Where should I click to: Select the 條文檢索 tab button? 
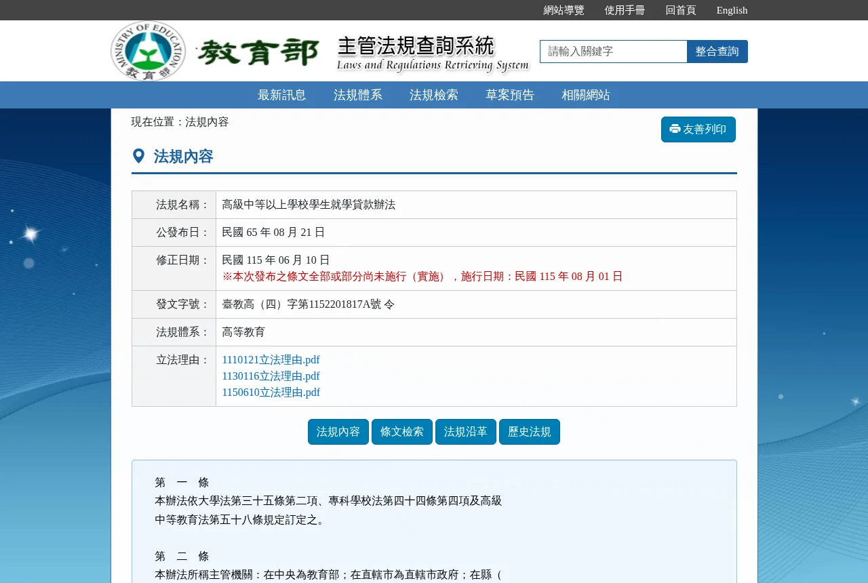(402, 432)
